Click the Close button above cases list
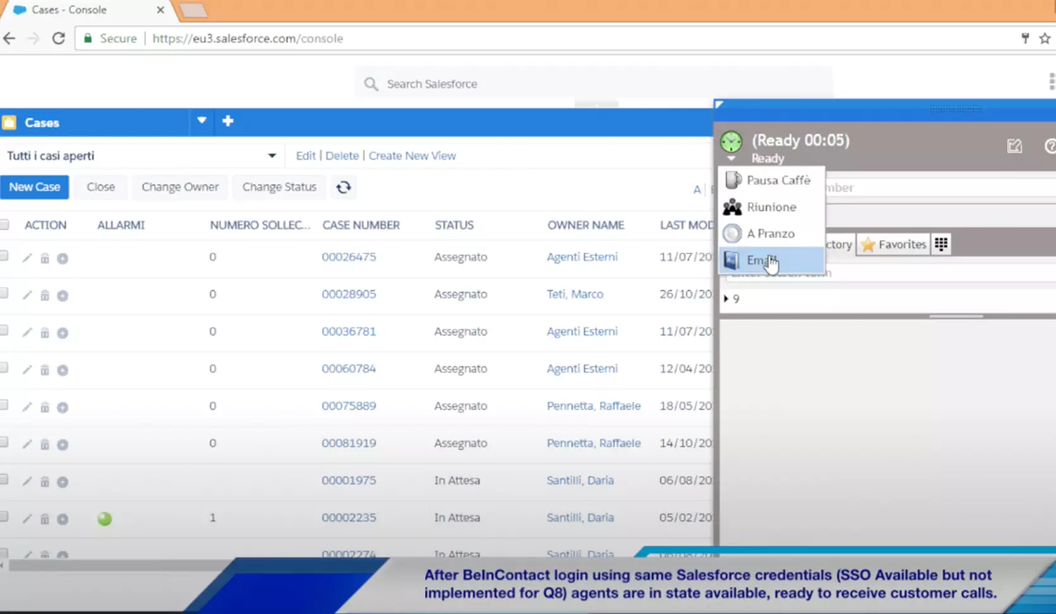Image resolution: width=1056 pixels, height=614 pixels. coord(101,187)
